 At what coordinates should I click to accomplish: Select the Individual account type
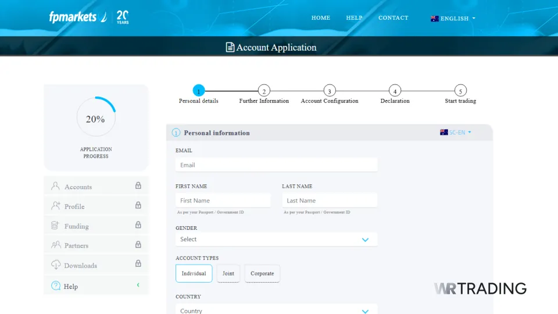click(x=194, y=273)
